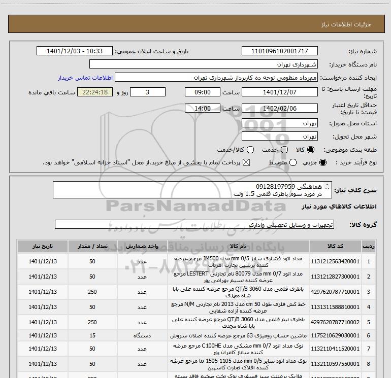
Task: Click the goods group field تجهیزات و وسایل تحصیلی
Action: point(194,224)
